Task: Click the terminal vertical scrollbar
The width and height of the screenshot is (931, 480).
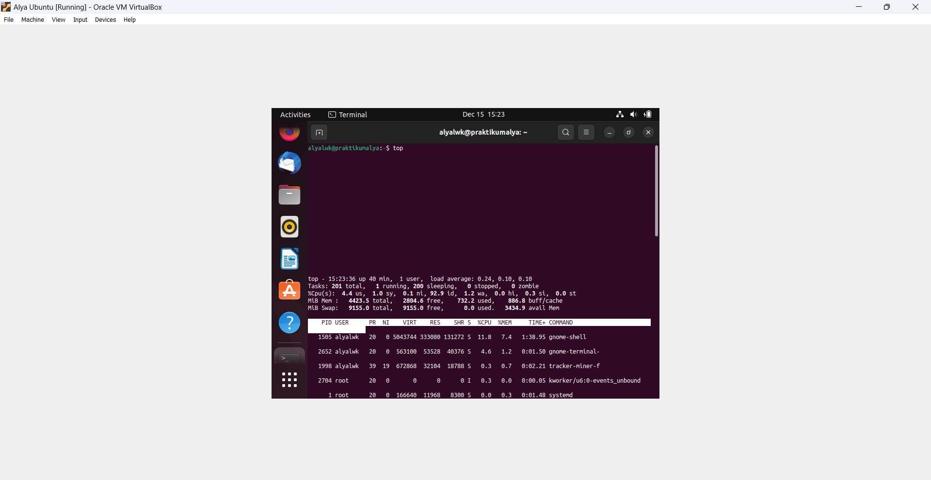Action: [657, 191]
